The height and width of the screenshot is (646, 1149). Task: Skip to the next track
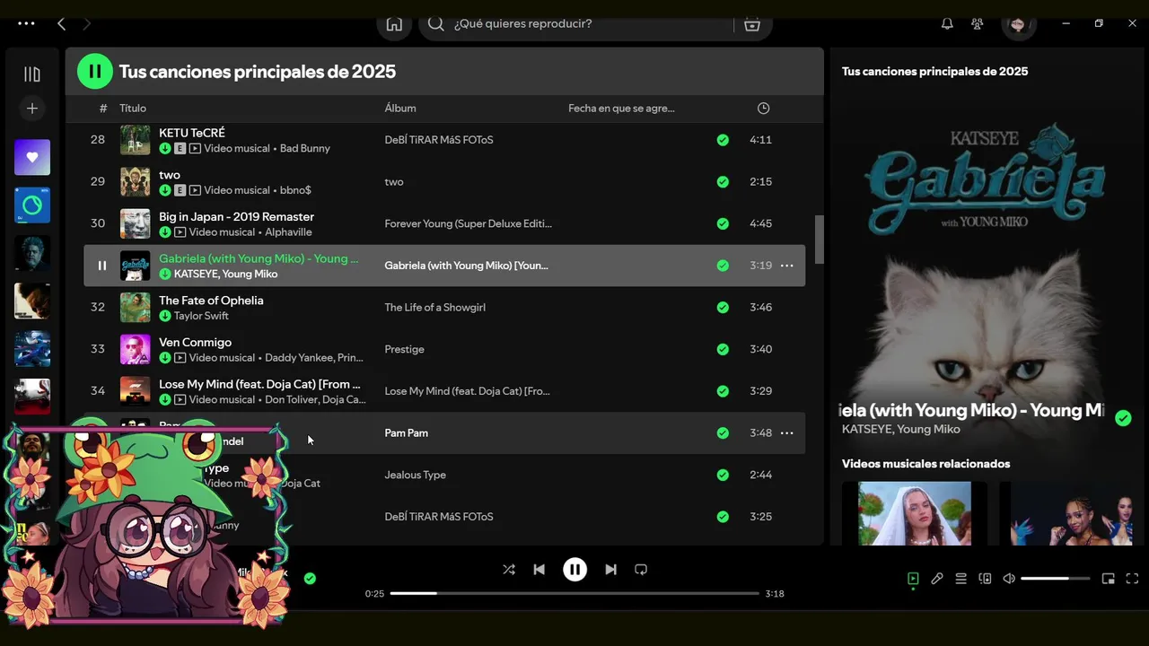610,570
